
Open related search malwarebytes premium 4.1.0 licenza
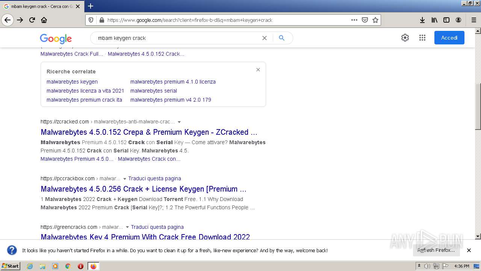point(173,82)
